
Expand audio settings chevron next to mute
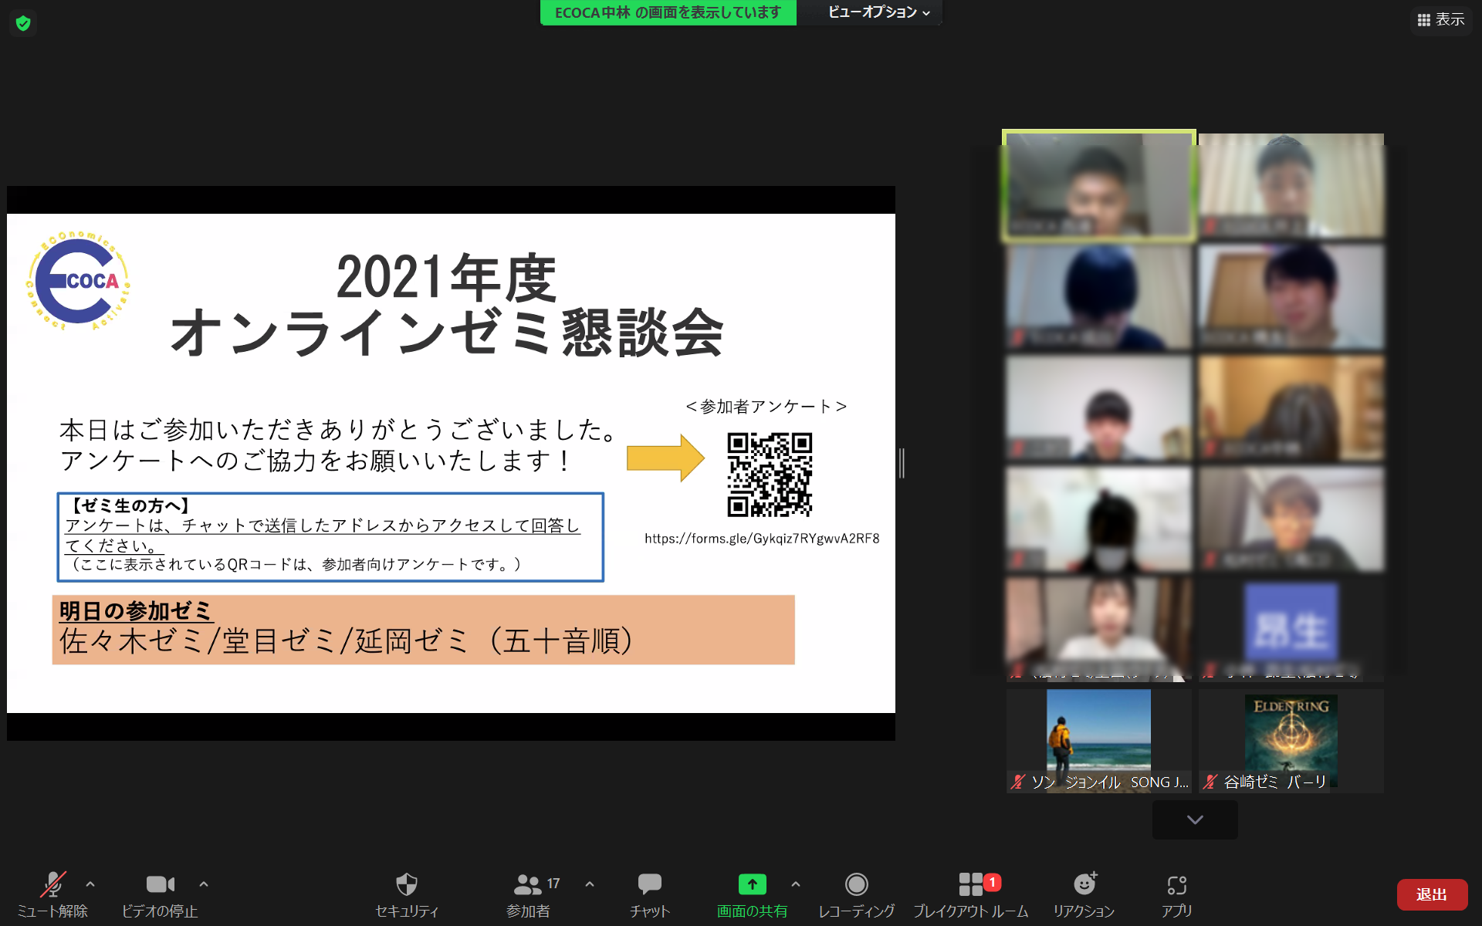(89, 884)
